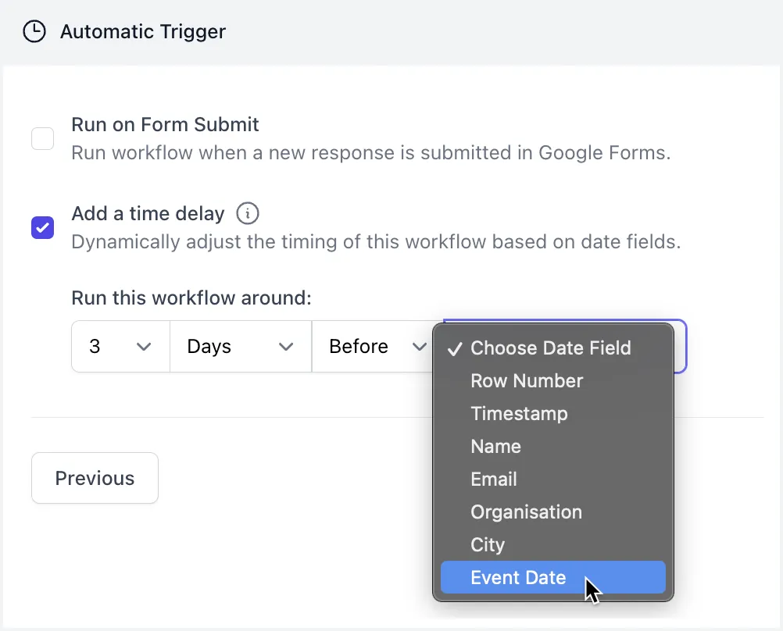Image resolution: width=783 pixels, height=631 pixels.
Task: Pick Name from the open dropdown
Action: pos(495,446)
